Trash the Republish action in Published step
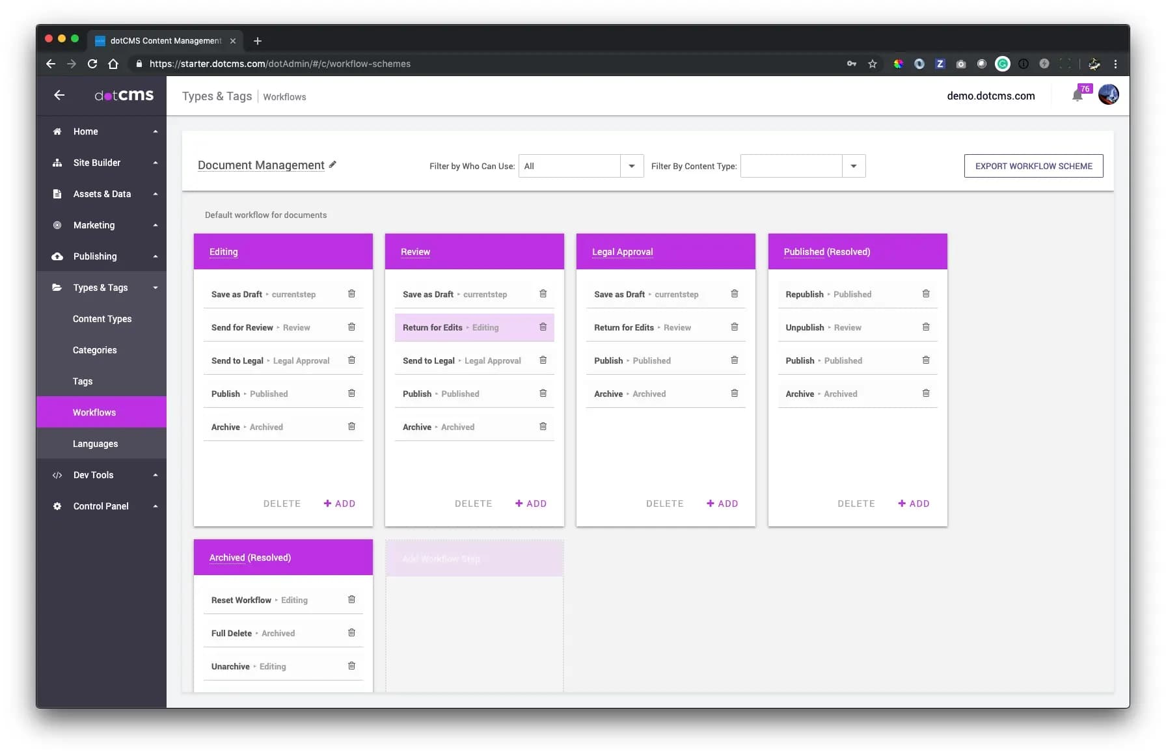 coord(925,294)
